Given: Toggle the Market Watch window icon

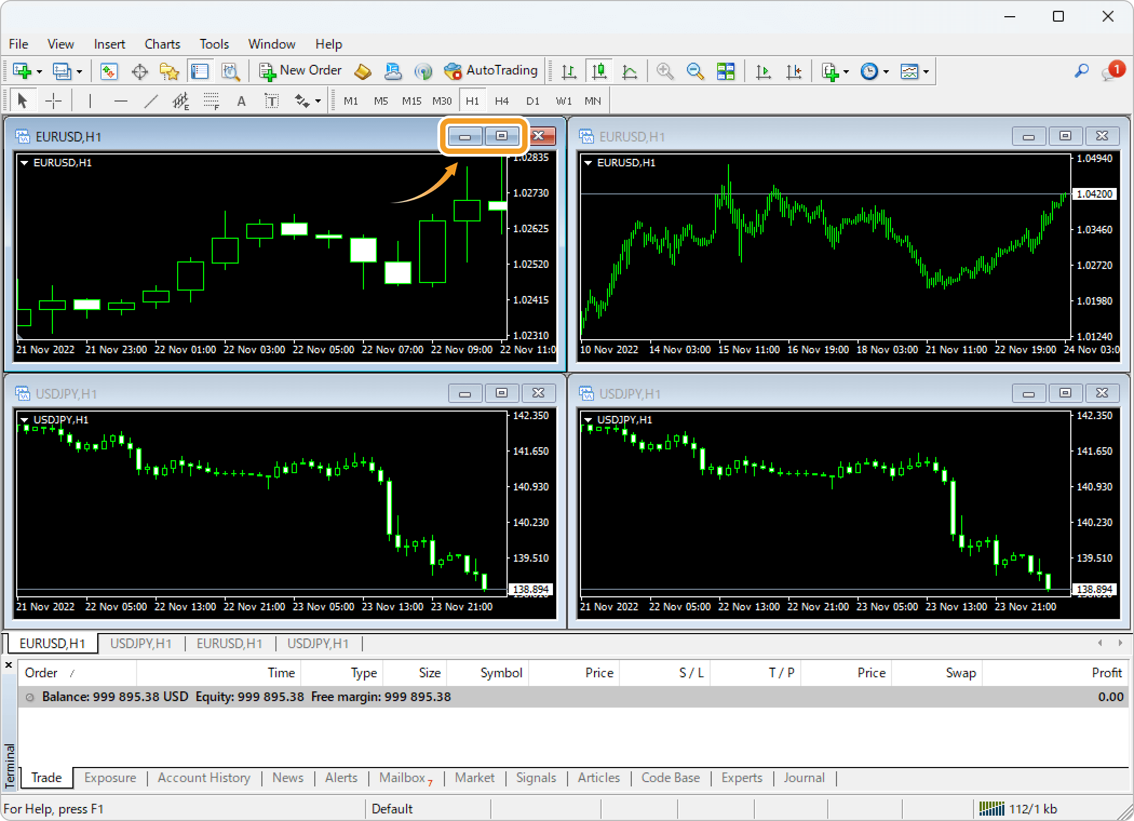Looking at the screenshot, I should click(109, 71).
